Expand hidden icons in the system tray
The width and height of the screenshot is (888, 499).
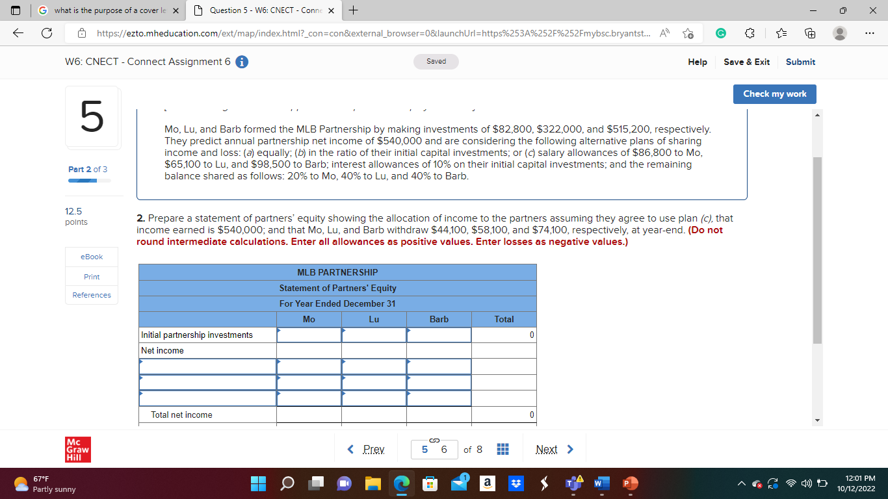tap(741, 483)
